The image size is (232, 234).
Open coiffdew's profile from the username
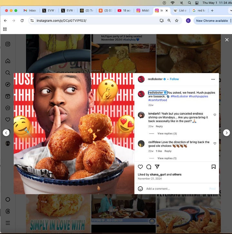(154, 142)
